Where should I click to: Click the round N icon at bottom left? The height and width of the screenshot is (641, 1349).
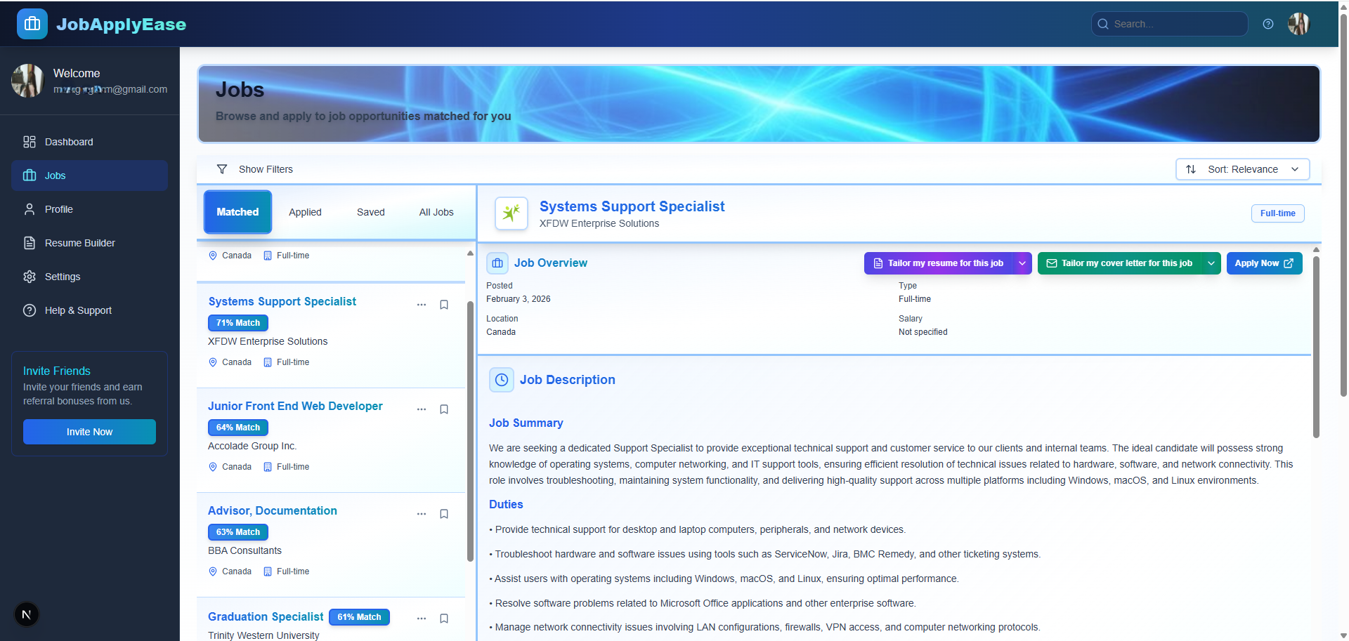(x=27, y=614)
